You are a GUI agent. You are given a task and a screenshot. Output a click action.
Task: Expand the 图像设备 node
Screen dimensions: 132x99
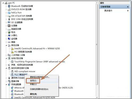pyautogui.click(x=6, y=81)
